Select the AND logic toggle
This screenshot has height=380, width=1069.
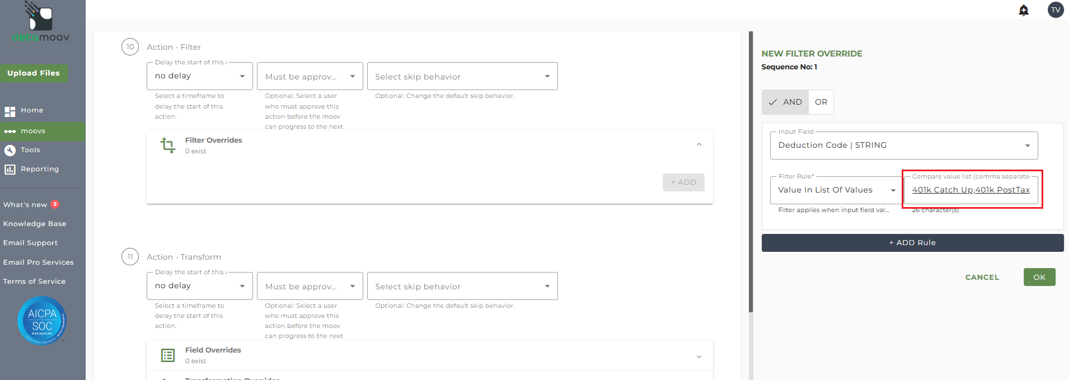785,102
